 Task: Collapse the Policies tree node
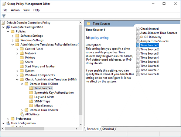pyautogui.click(x=8, y=32)
